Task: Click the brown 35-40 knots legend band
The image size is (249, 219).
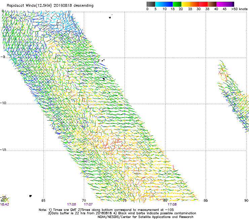Action: (212, 4)
